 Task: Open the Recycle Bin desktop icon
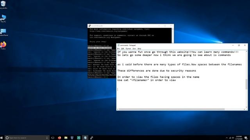pyautogui.click(x=3, y=5)
